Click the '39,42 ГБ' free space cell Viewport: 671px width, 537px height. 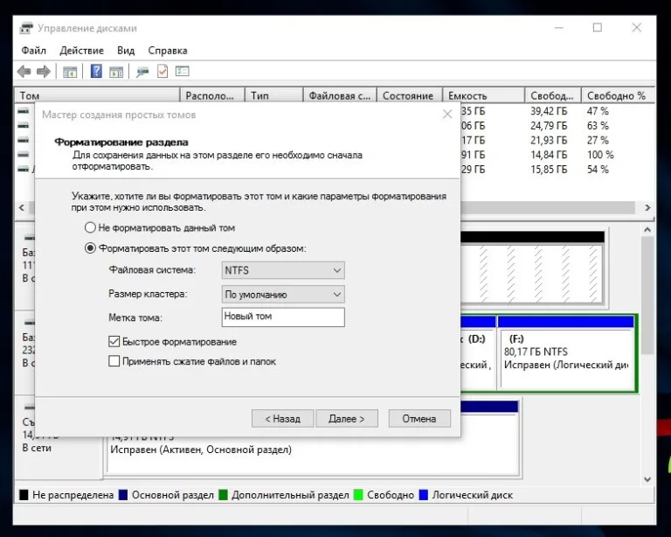549,111
